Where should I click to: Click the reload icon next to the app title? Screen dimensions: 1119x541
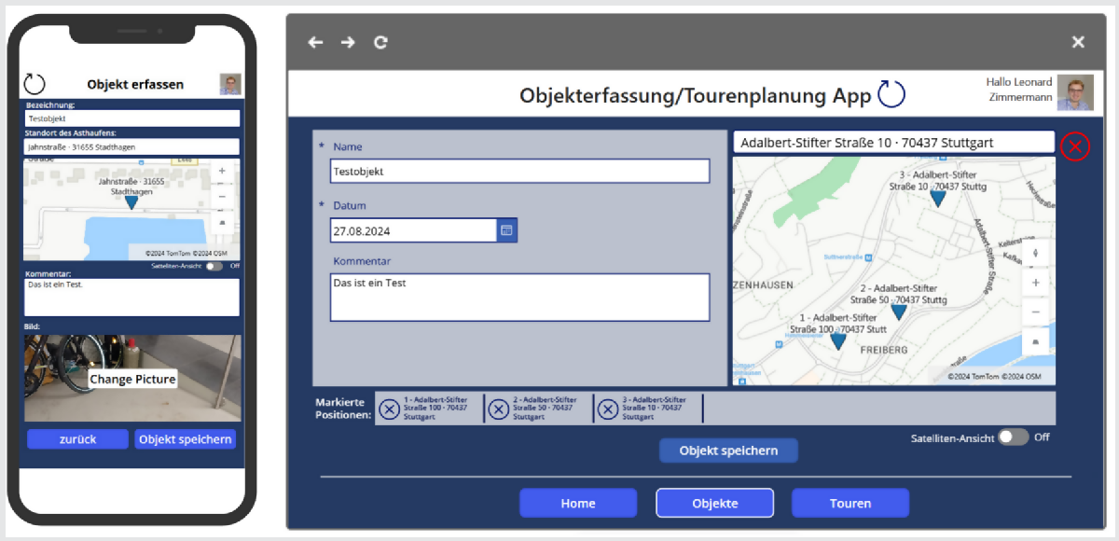891,93
